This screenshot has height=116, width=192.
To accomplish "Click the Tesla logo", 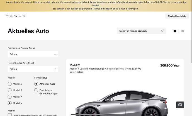I will coord(15,16).
